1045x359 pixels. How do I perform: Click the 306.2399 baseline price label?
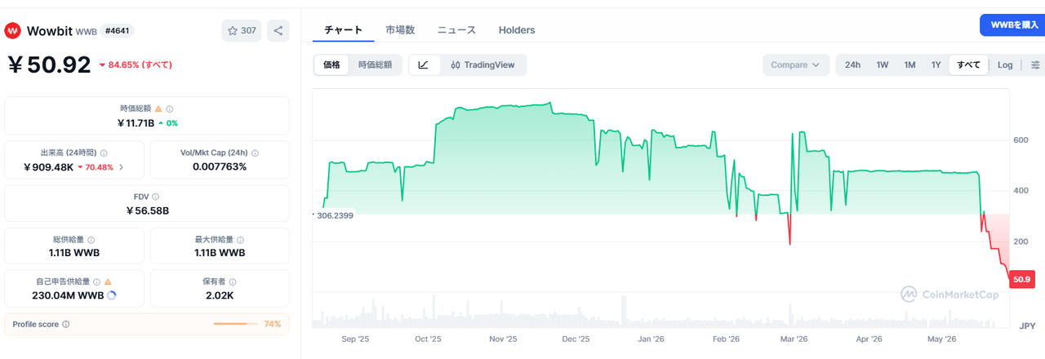[x=333, y=215]
